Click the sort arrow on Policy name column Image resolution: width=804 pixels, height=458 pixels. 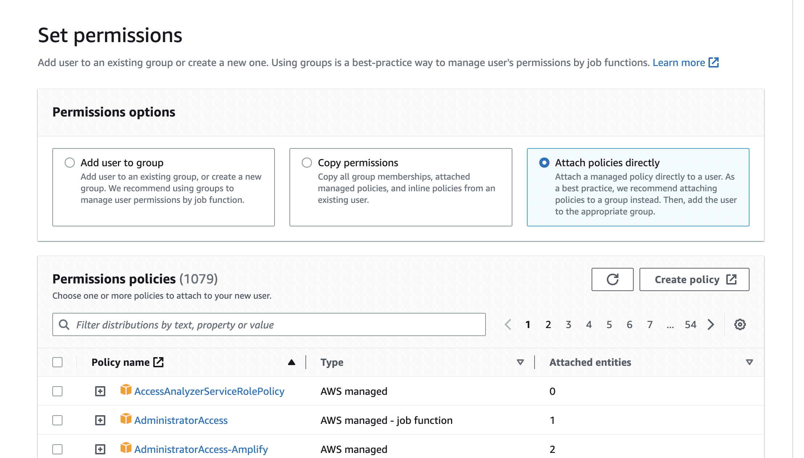point(292,362)
